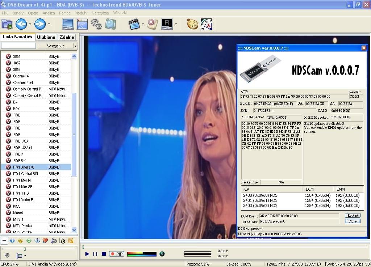Click the black R screen icon
This screenshot has width=371, height=267.
point(167,24)
